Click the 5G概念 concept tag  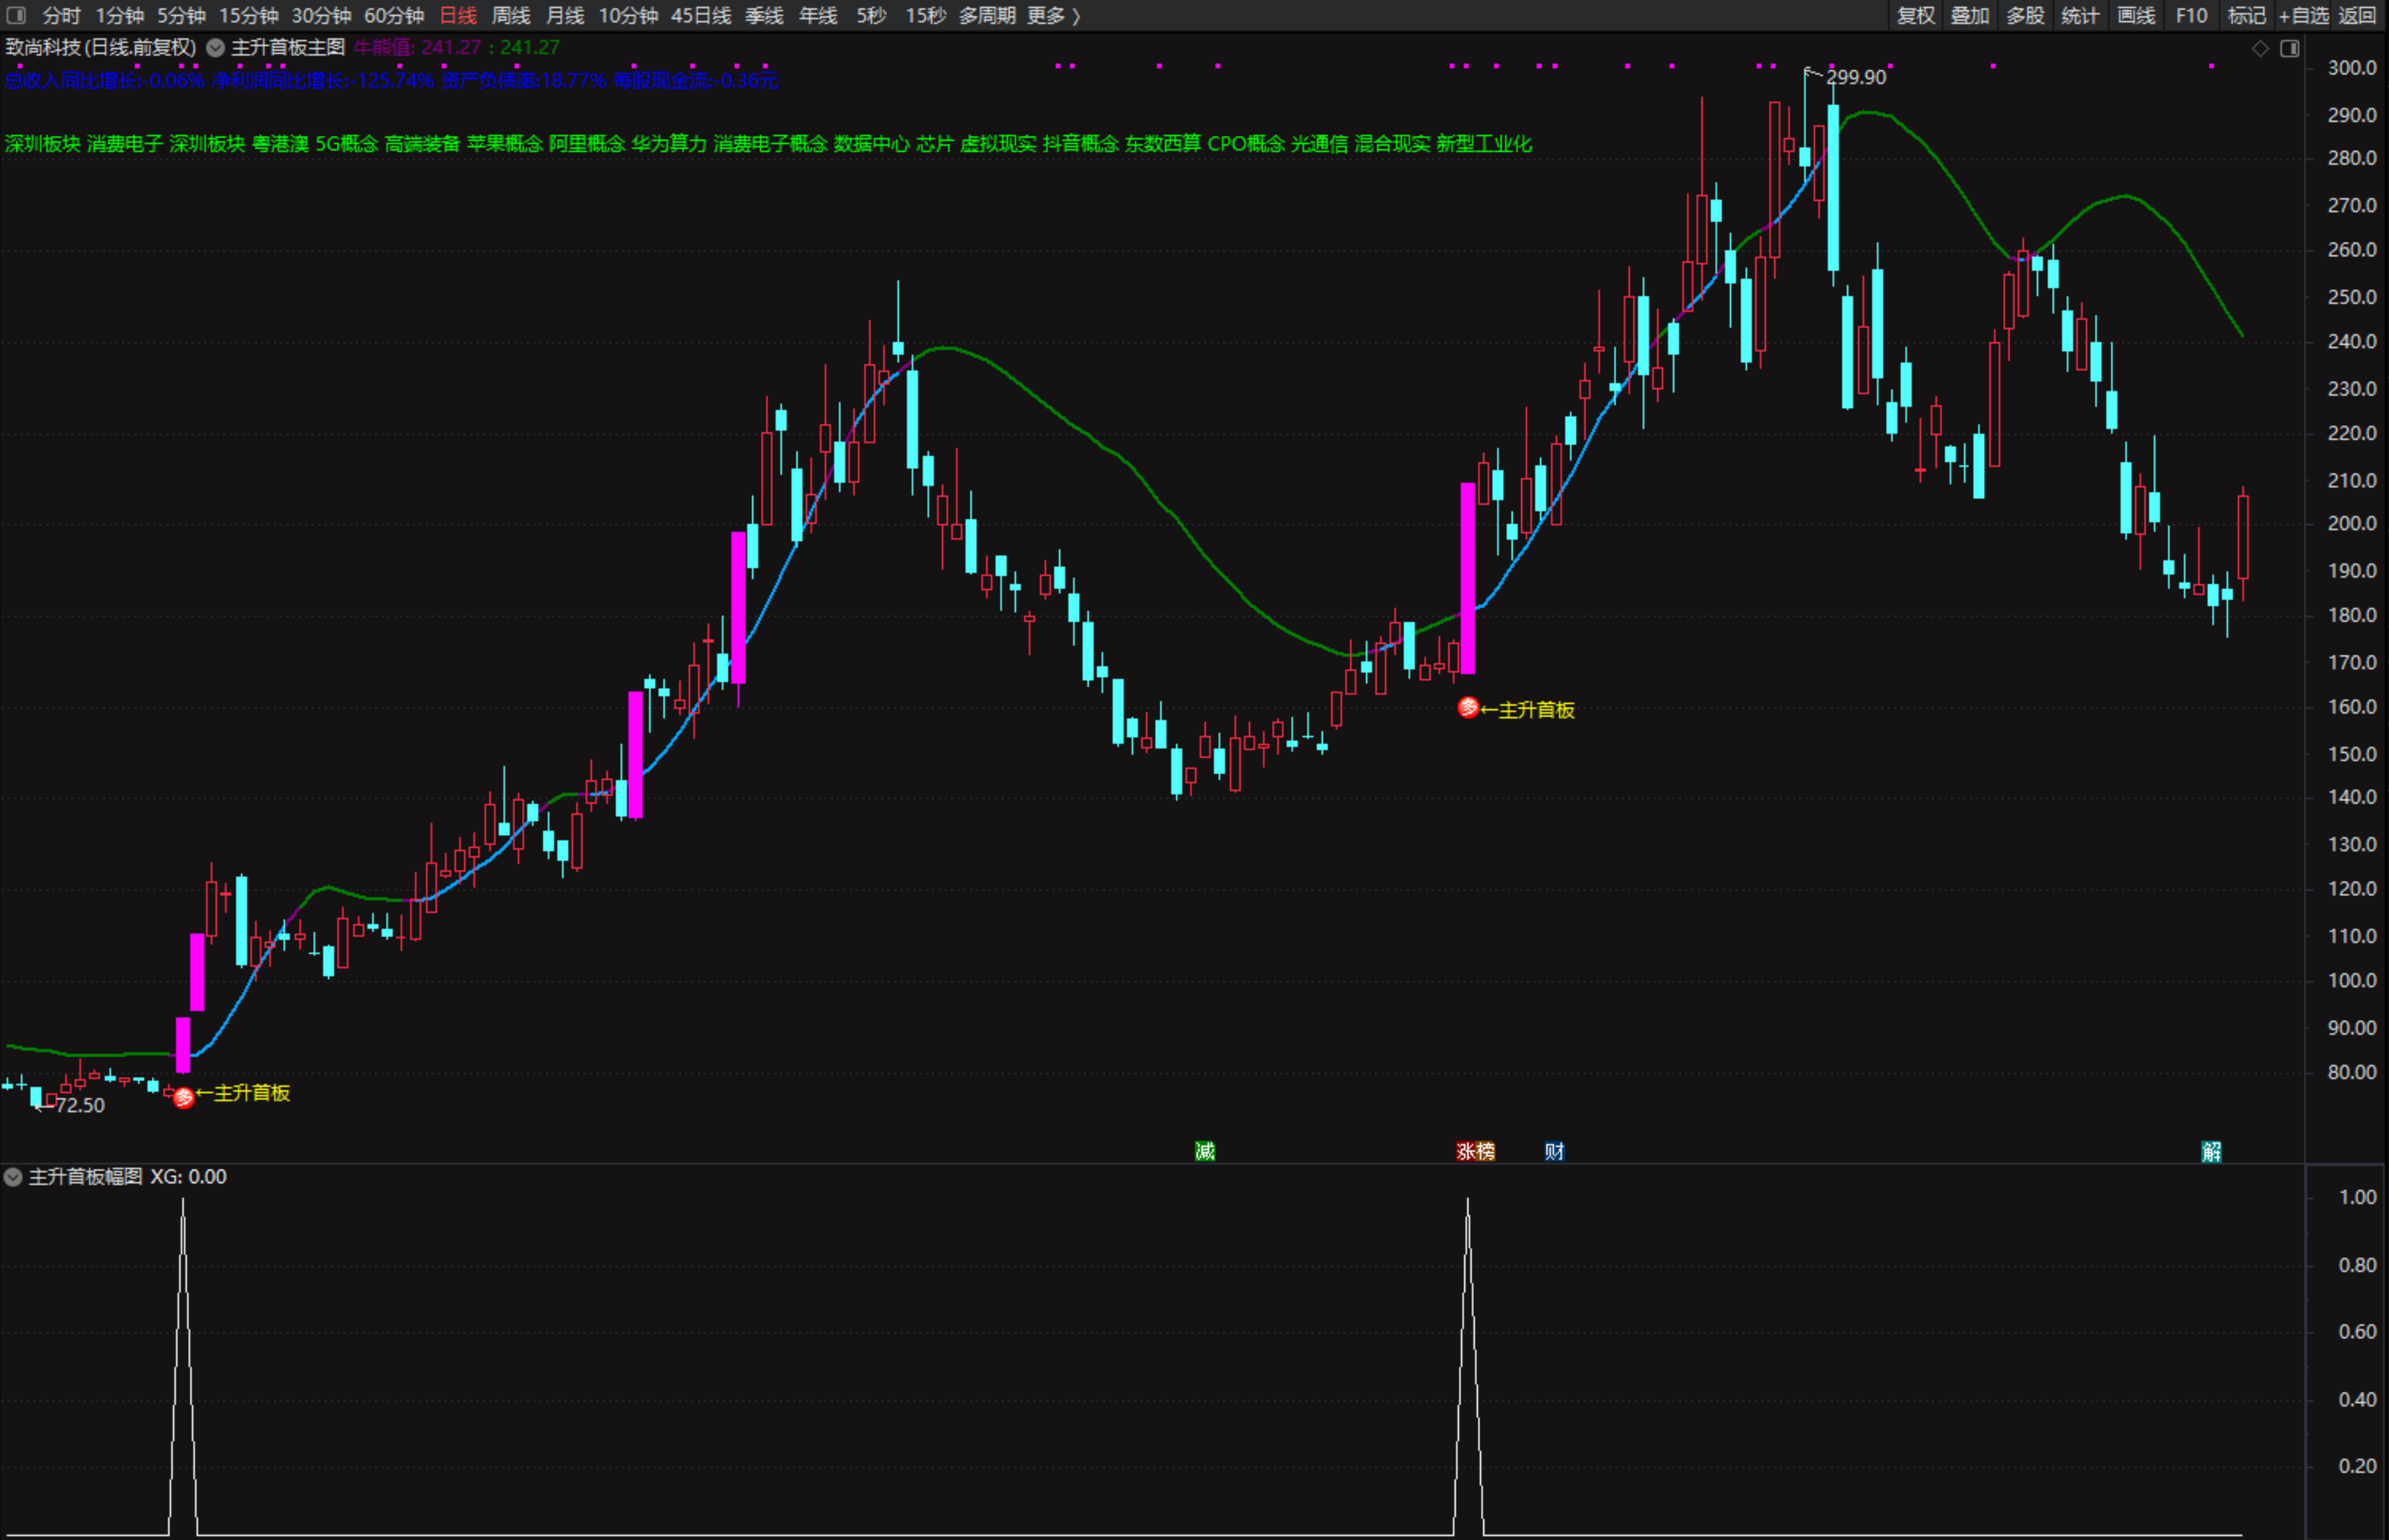click(347, 143)
